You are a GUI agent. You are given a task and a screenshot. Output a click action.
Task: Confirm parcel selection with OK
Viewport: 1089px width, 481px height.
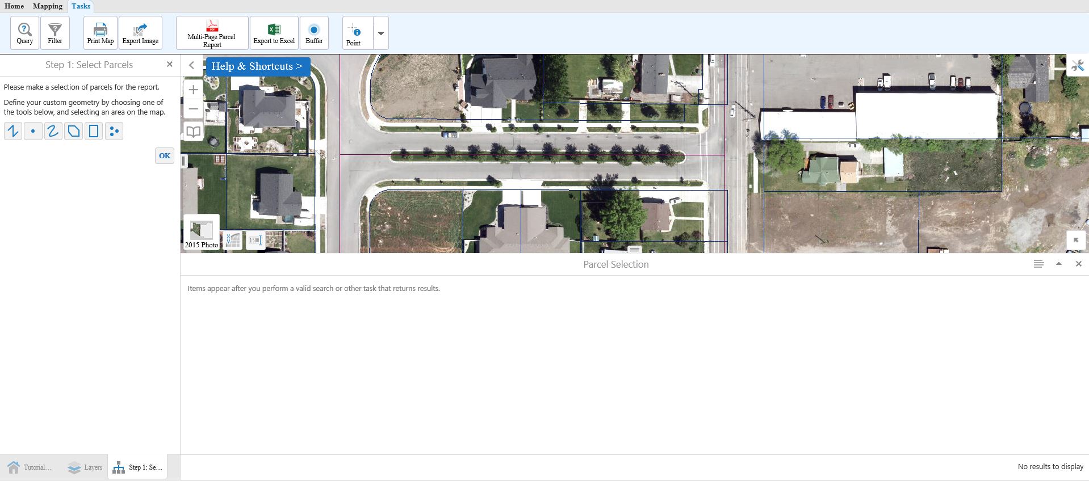pyautogui.click(x=165, y=155)
